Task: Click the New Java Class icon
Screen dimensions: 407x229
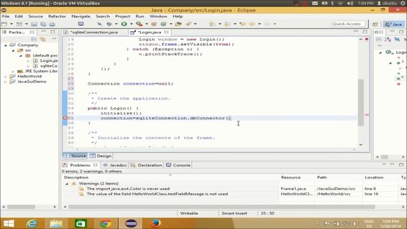Action: [x=163, y=24]
